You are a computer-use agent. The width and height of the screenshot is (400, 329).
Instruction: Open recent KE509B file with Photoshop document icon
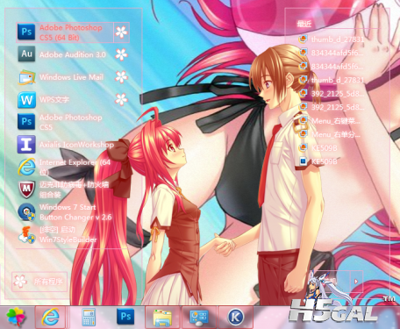click(318, 161)
